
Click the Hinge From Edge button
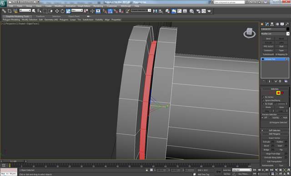[273, 154]
